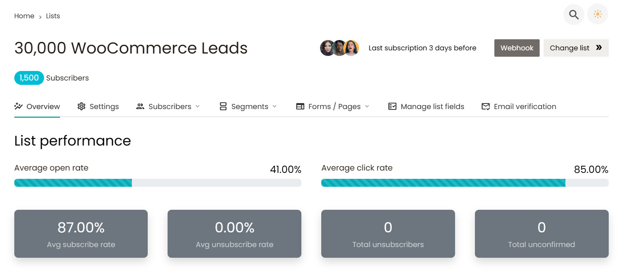Open the Settings tab
Screen dimensions: 627x276
[98, 106]
